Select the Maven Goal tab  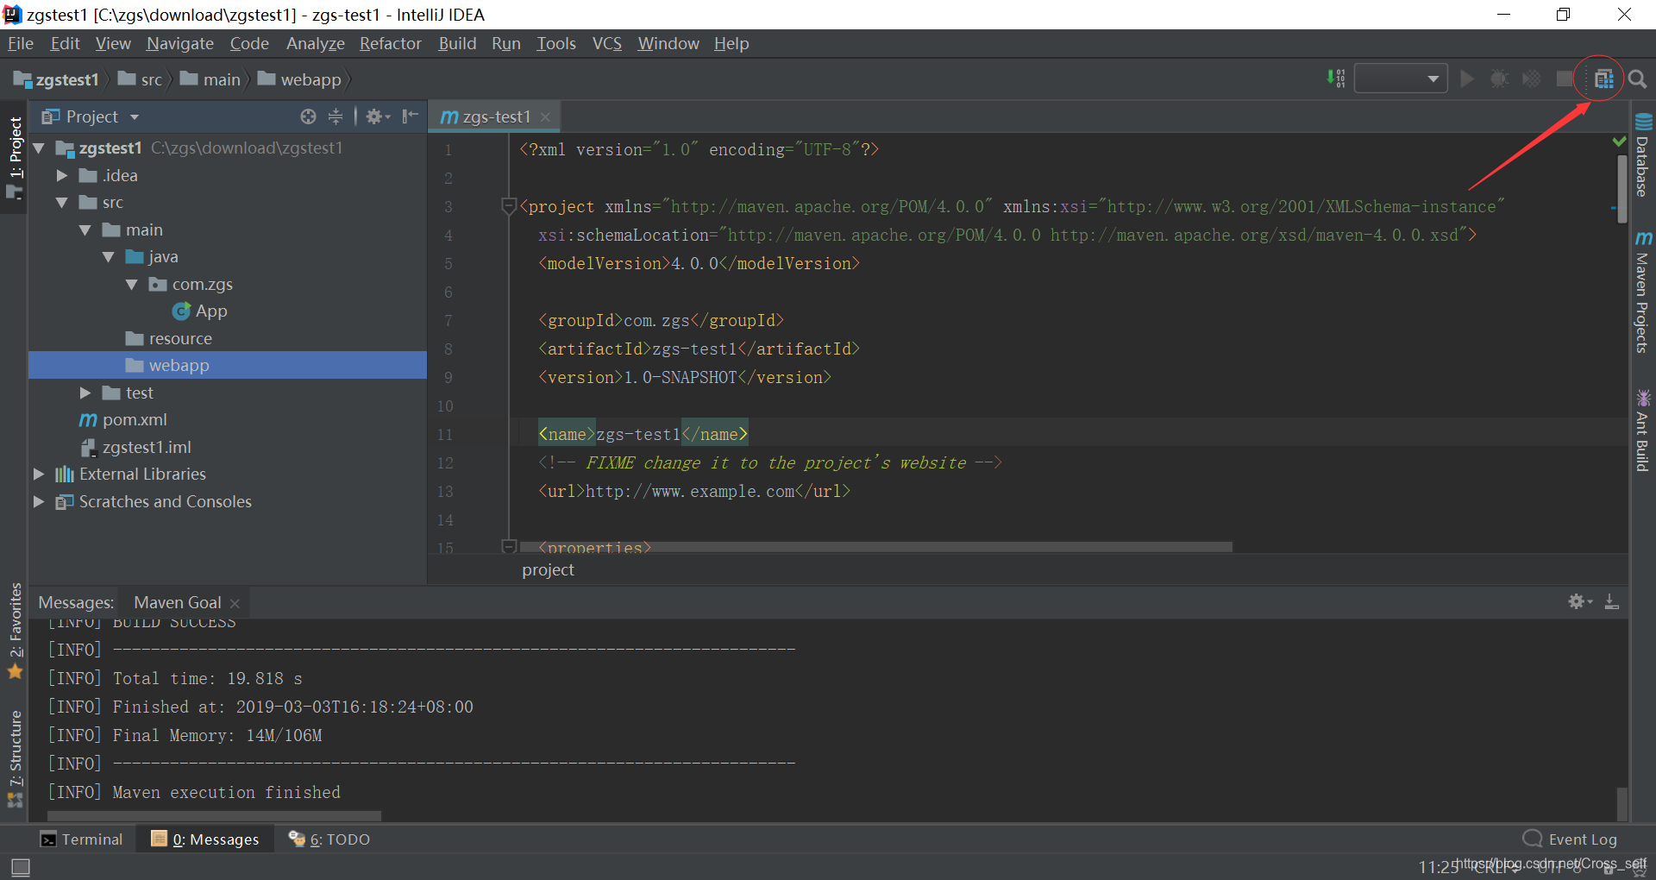tap(178, 602)
